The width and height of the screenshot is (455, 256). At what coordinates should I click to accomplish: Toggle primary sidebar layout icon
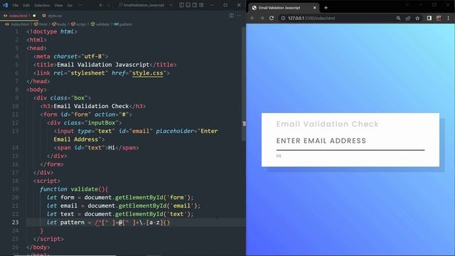pos(181,5)
